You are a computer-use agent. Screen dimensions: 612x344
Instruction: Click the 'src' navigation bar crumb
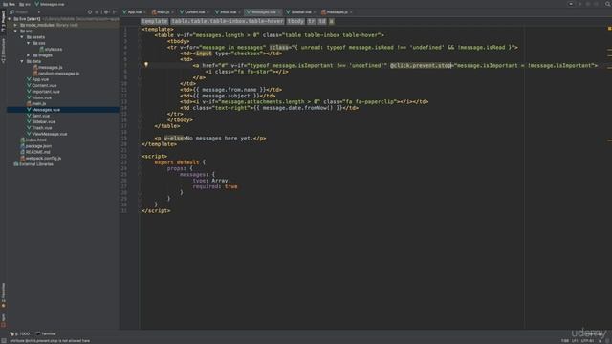pyautogui.click(x=25, y=4)
